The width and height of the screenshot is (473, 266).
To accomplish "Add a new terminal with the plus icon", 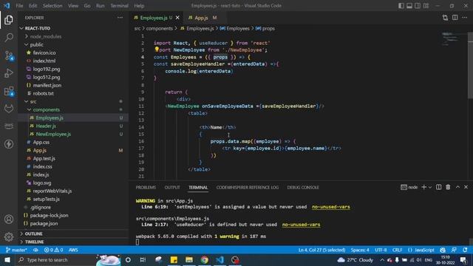I will [x=423, y=187].
